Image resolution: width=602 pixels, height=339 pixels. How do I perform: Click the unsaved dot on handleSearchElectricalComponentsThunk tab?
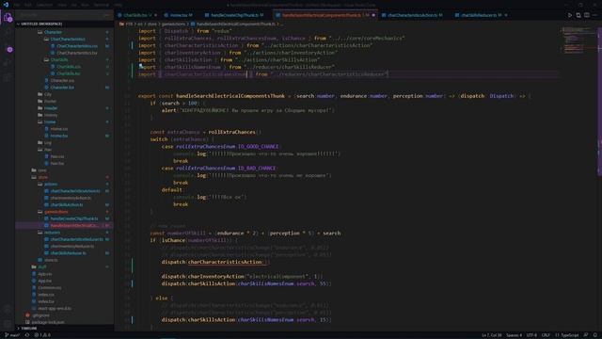(373, 15)
